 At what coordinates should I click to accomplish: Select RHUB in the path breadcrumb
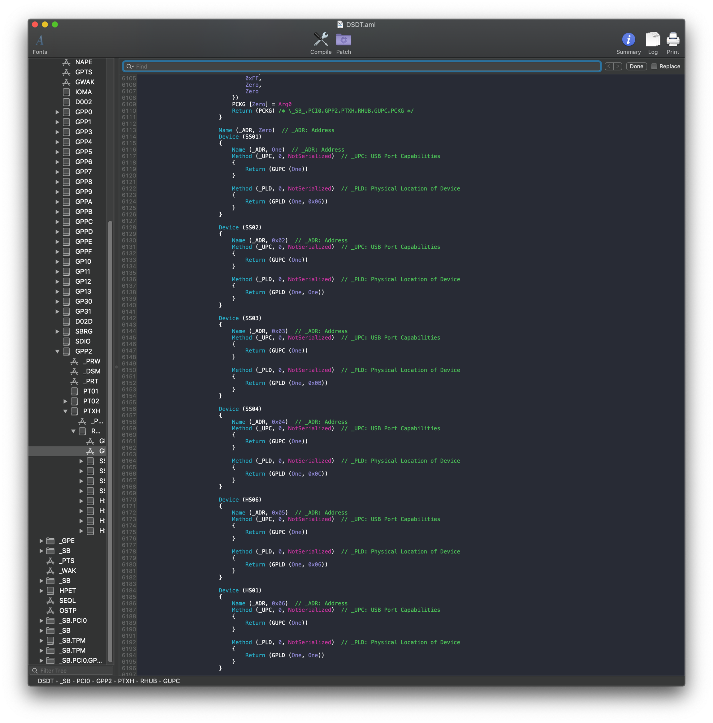[x=148, y=681]
